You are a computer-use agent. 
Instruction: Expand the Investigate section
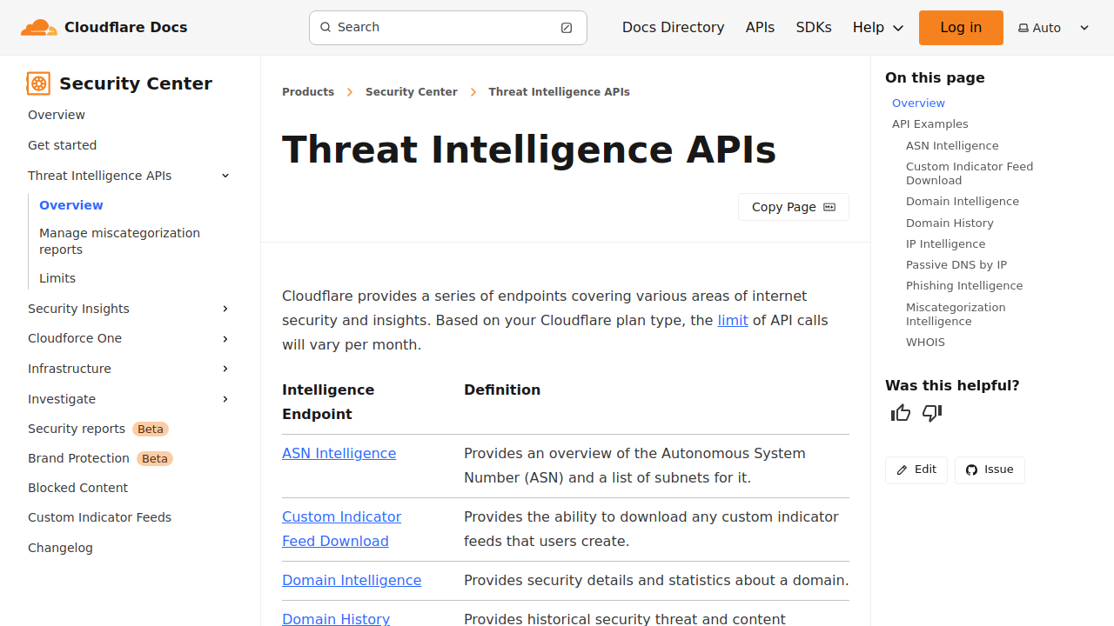click(x=225, y=399)
